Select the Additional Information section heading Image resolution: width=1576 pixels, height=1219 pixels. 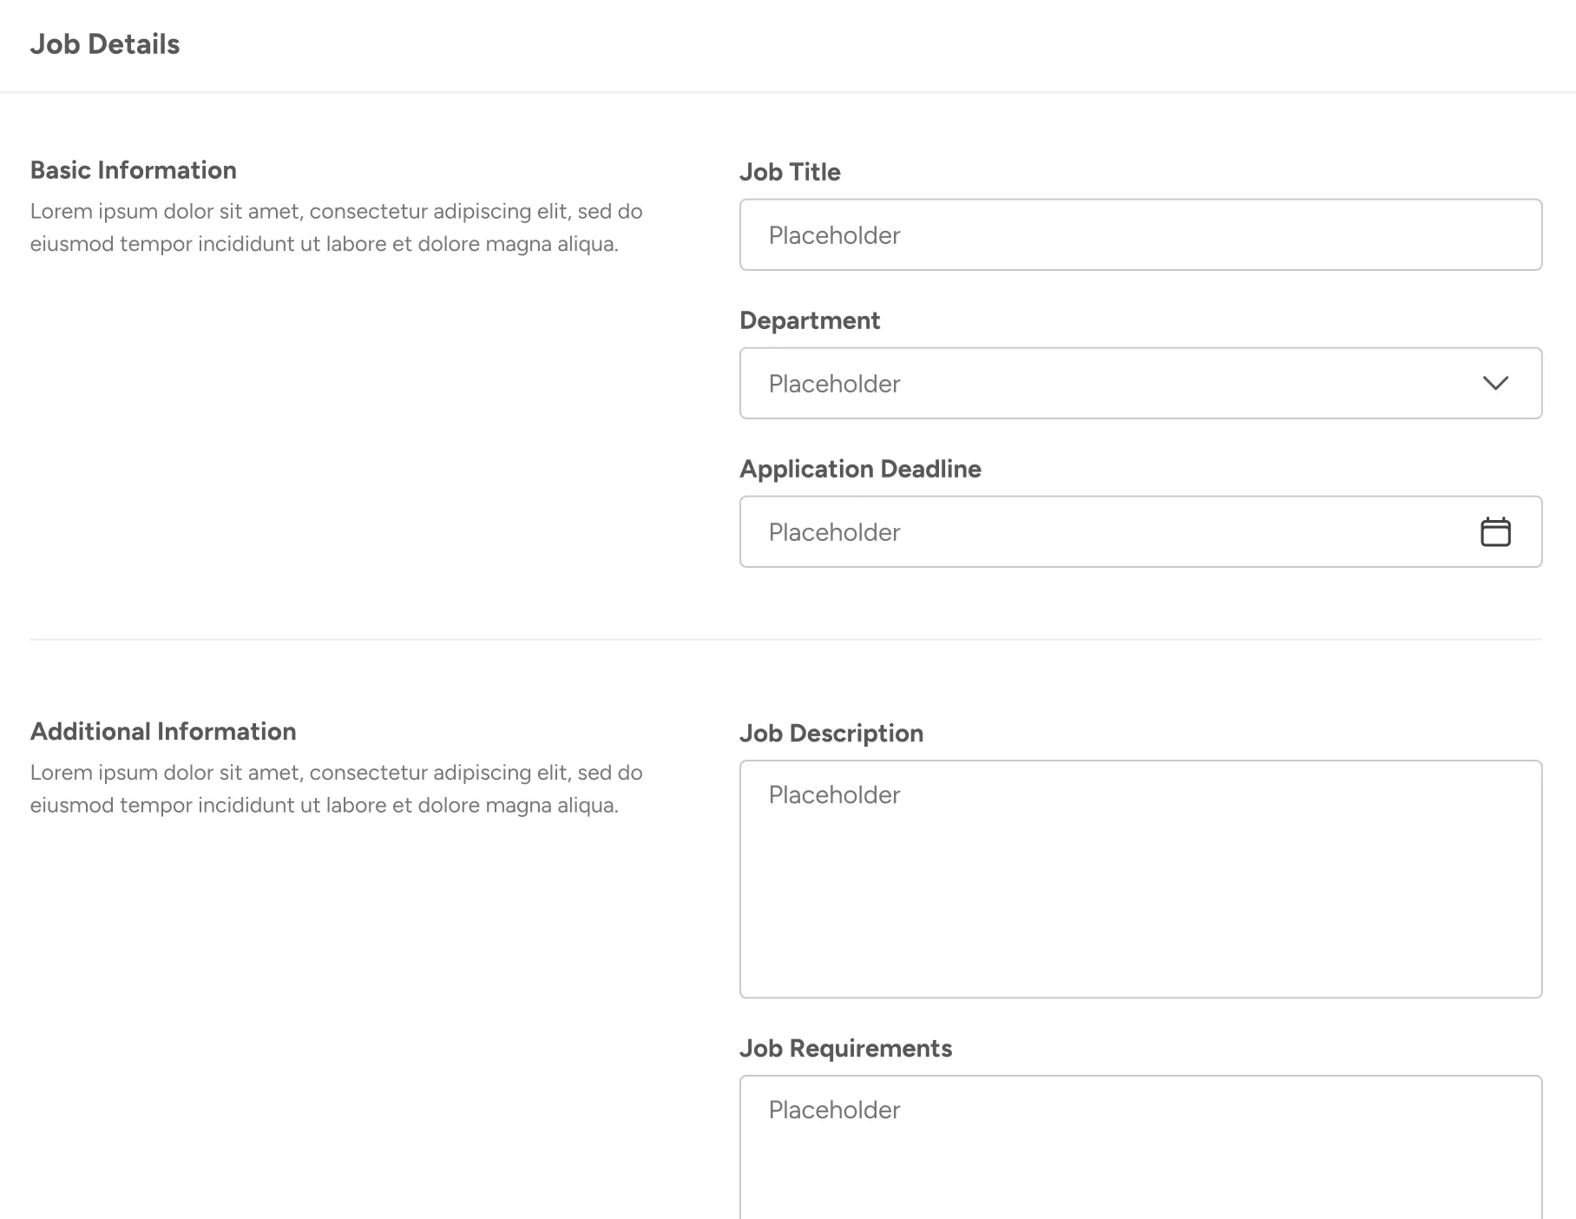point(163,731)
